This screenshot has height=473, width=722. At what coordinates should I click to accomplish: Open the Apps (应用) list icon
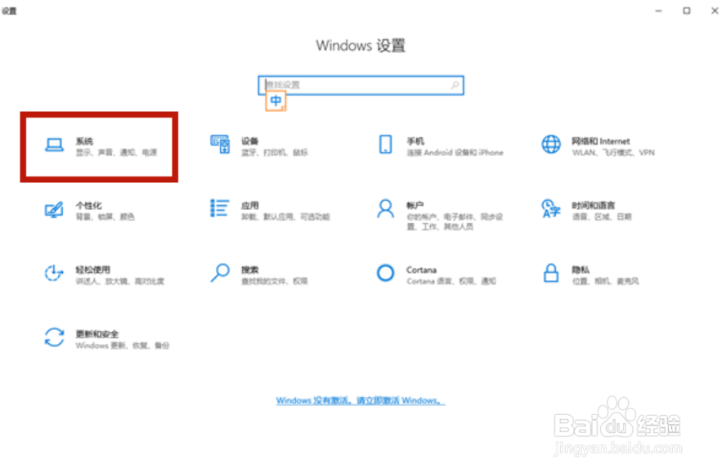coord(220,208)
